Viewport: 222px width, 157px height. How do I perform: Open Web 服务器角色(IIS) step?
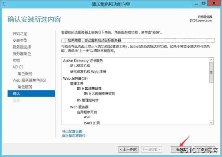[29, 80]
